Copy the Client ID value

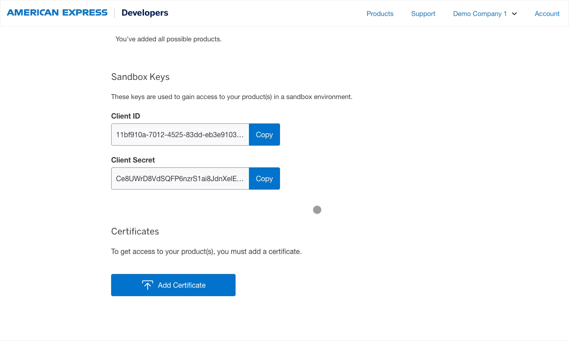coord(264,135)
